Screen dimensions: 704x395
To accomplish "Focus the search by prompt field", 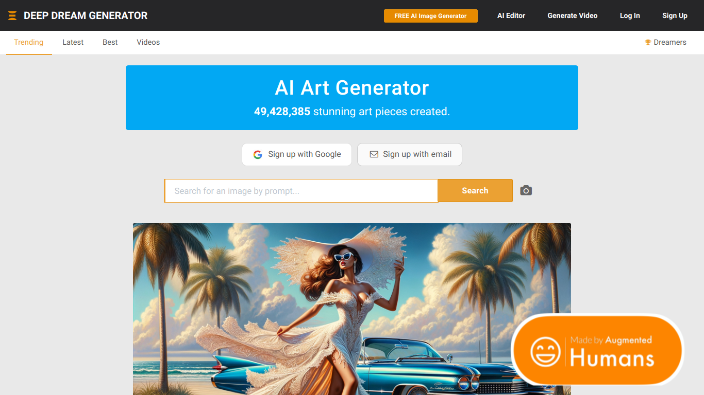I will pos(301,191).
